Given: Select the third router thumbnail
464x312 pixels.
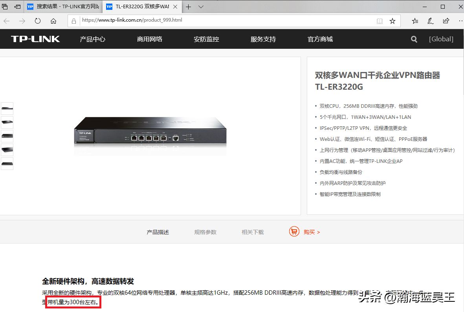Looking at the screenshot, I should [7, 136].
